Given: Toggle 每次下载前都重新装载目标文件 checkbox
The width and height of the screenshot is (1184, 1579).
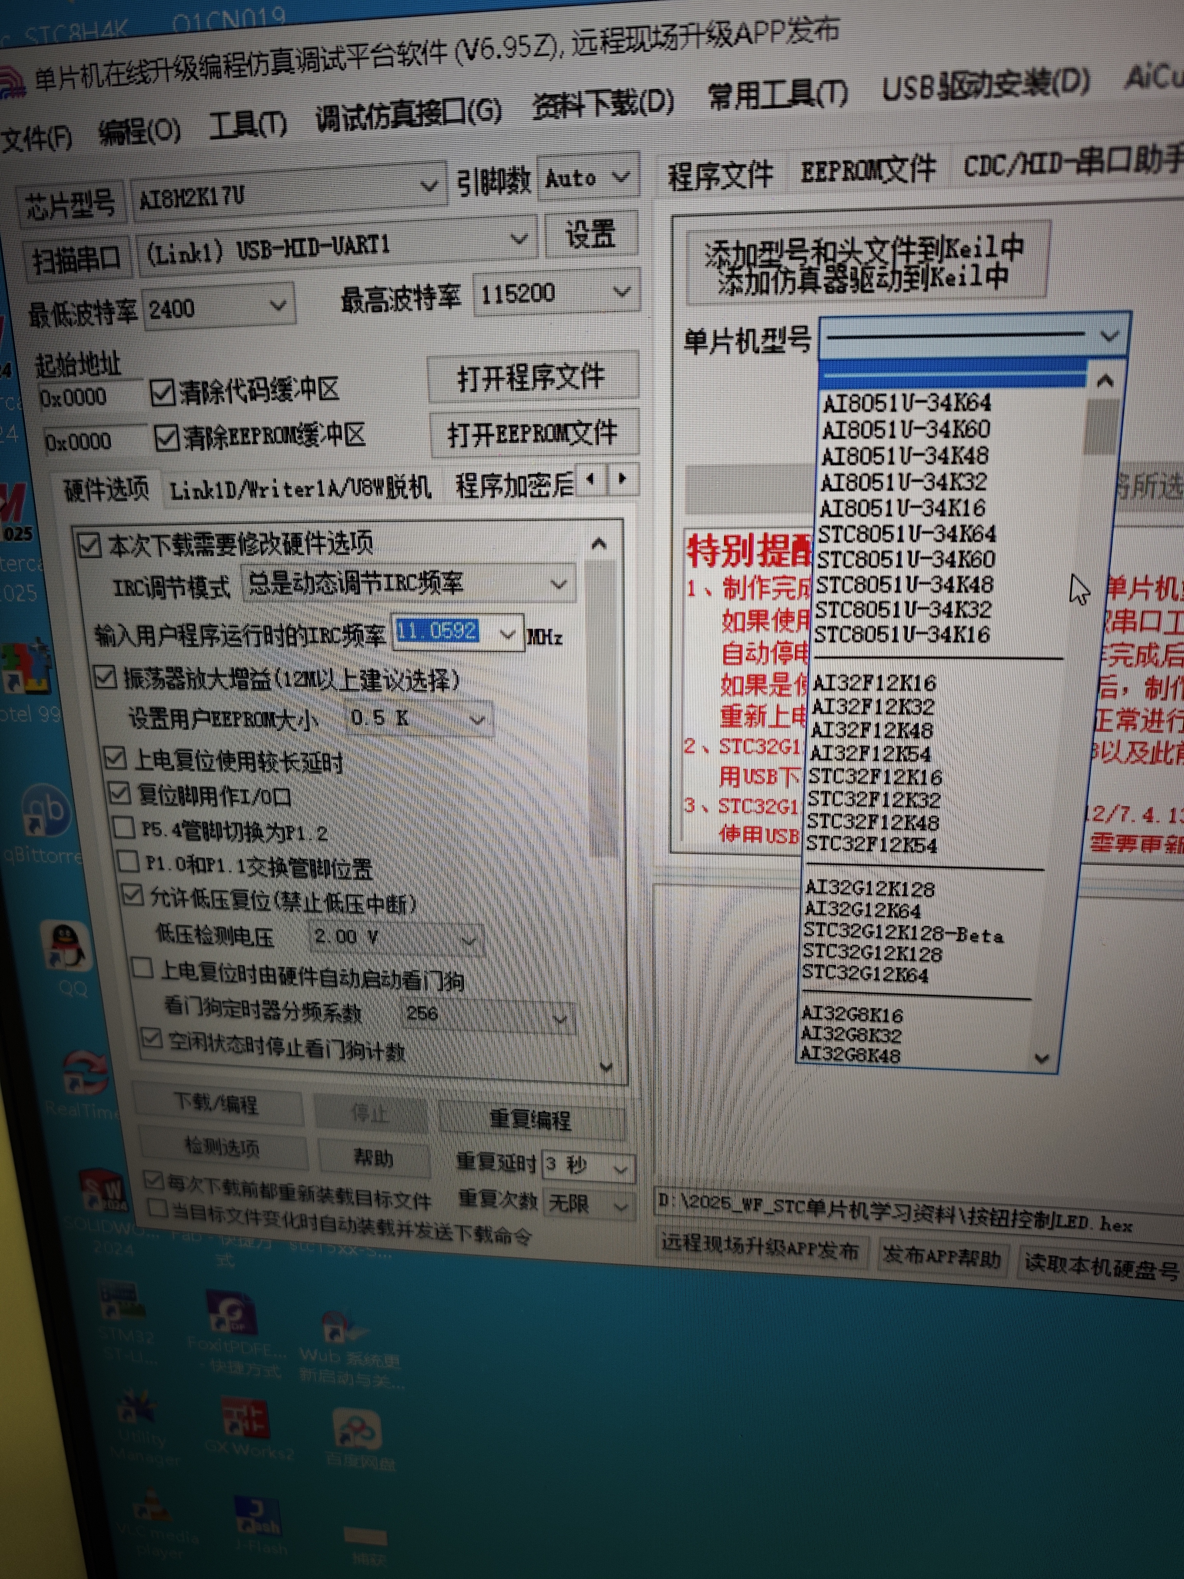Looking at the screenshot, I should 153,1180.
